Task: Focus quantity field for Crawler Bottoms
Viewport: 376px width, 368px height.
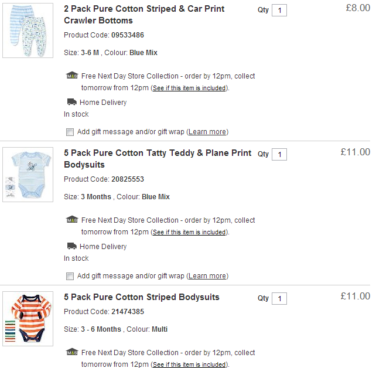Action: click(279, 11)
